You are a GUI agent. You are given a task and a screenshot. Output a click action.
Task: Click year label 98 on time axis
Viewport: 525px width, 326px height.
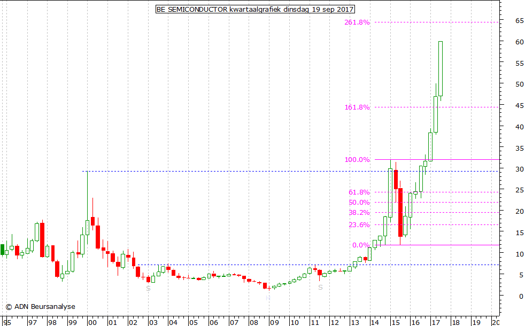(x=52, y=323)
